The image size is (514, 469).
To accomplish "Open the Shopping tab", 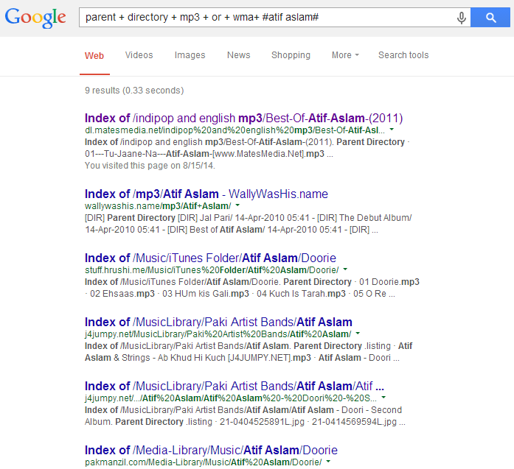I will coord(291,55).
